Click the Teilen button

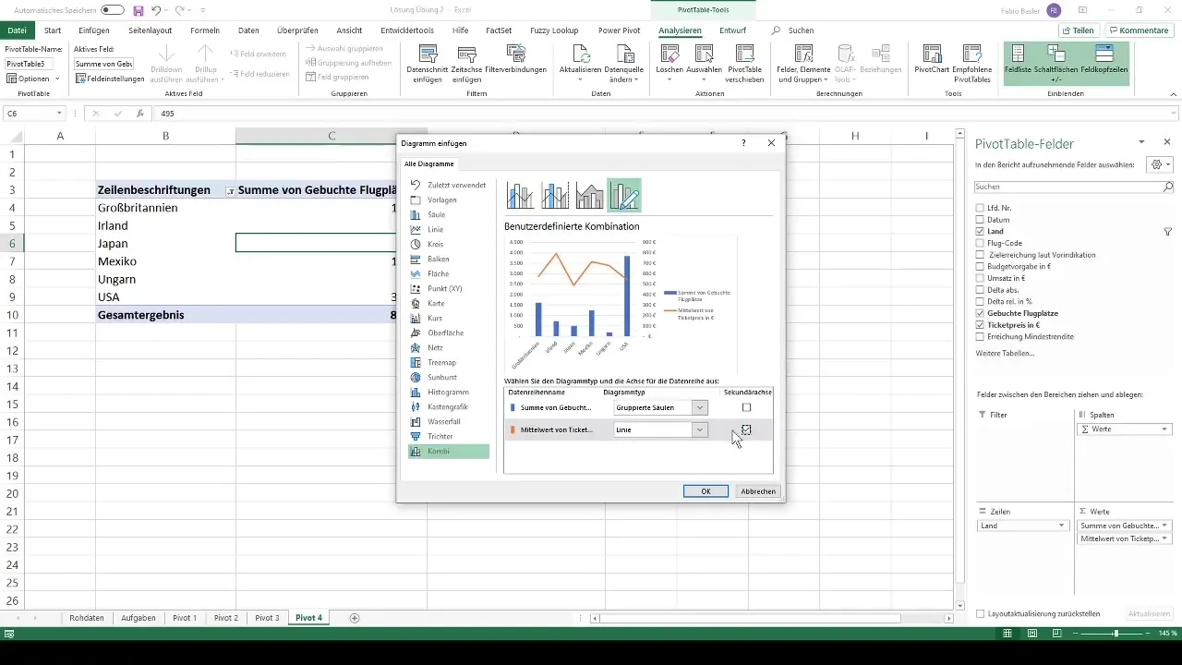tap(1078, 30)
